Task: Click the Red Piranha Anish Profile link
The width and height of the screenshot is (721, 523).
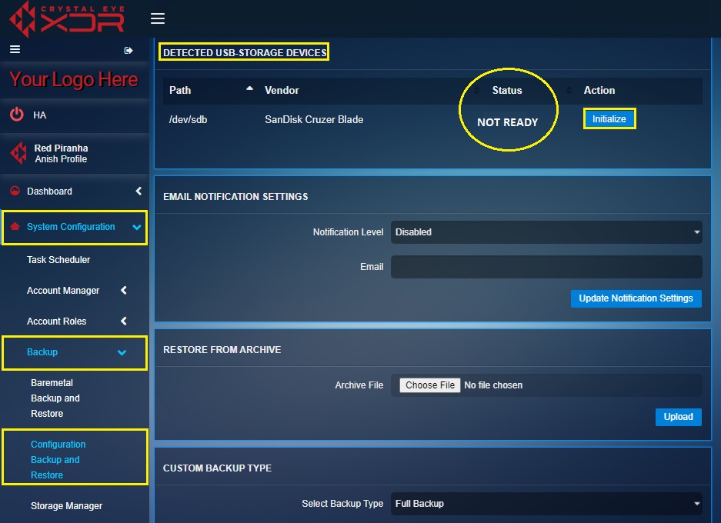Action: click(61, 154)
